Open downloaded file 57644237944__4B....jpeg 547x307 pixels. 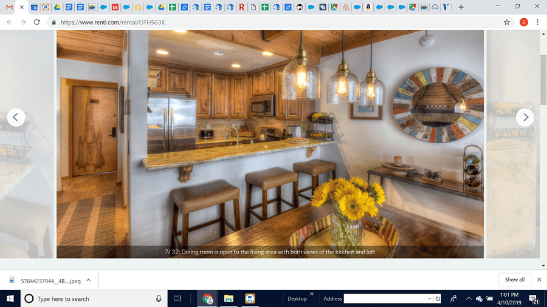tap(46, 280)
